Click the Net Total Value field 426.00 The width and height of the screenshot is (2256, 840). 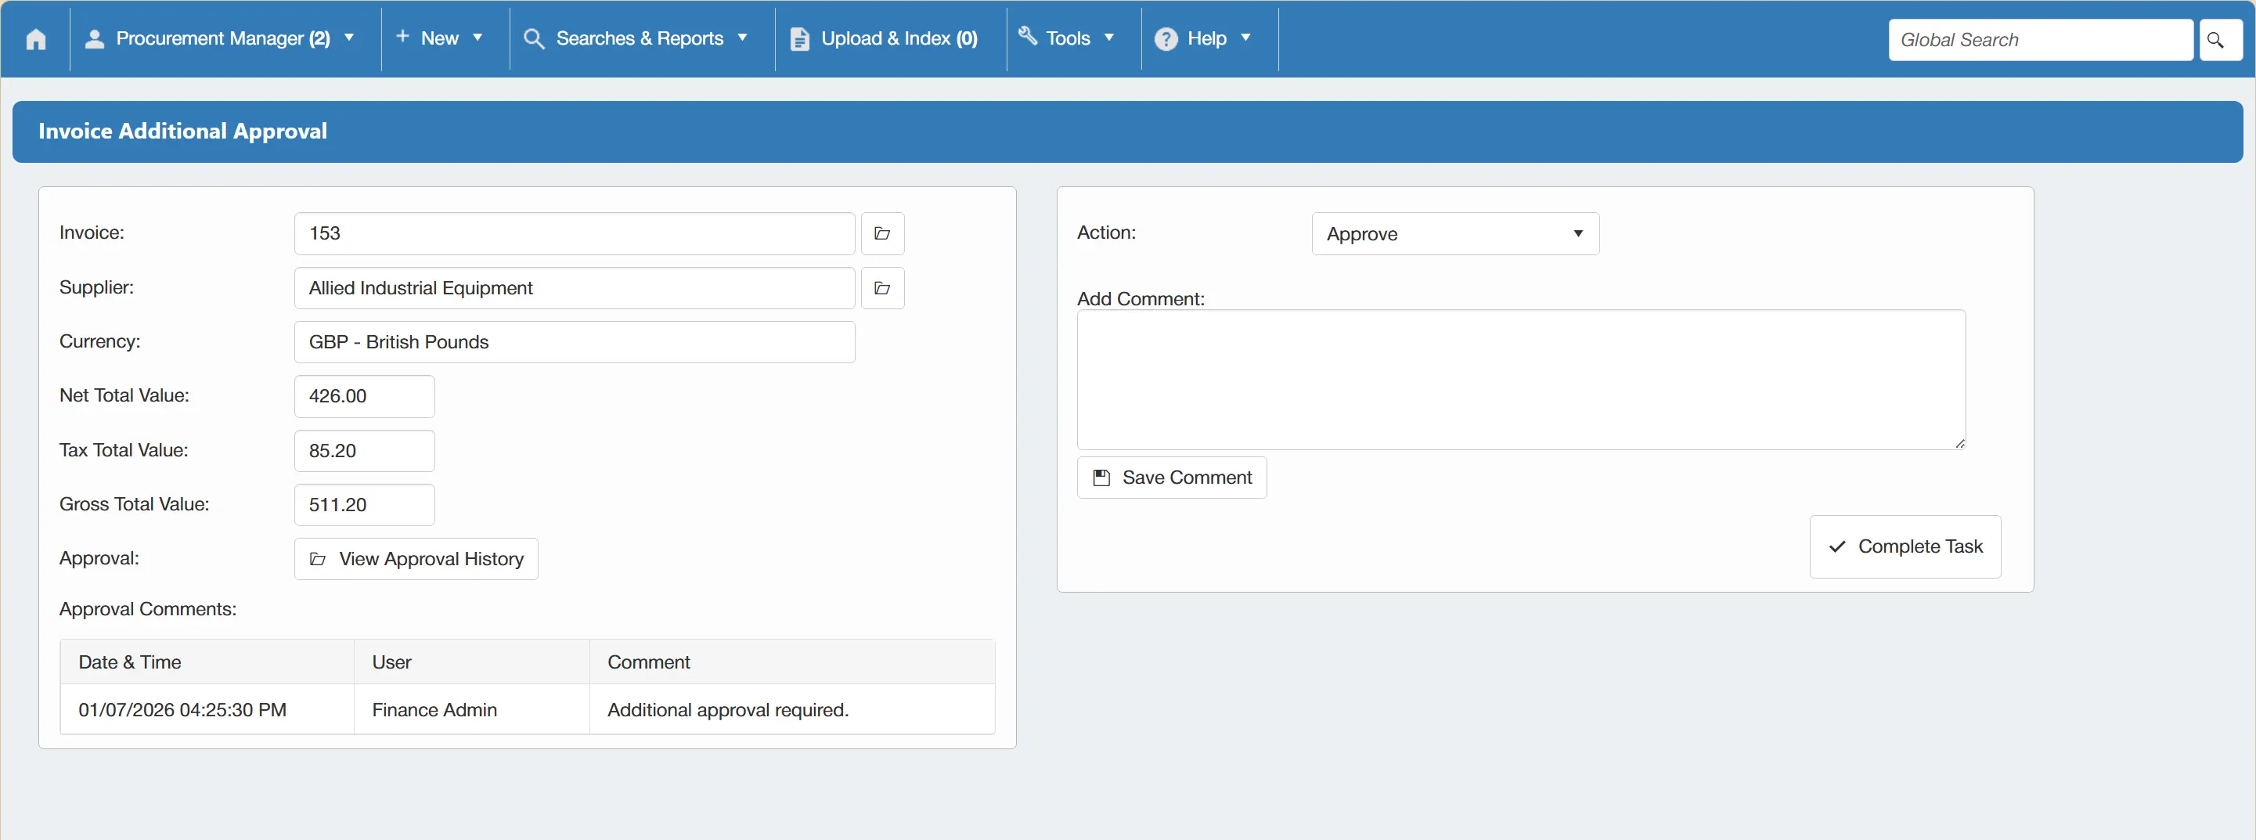tap(364, 397)
